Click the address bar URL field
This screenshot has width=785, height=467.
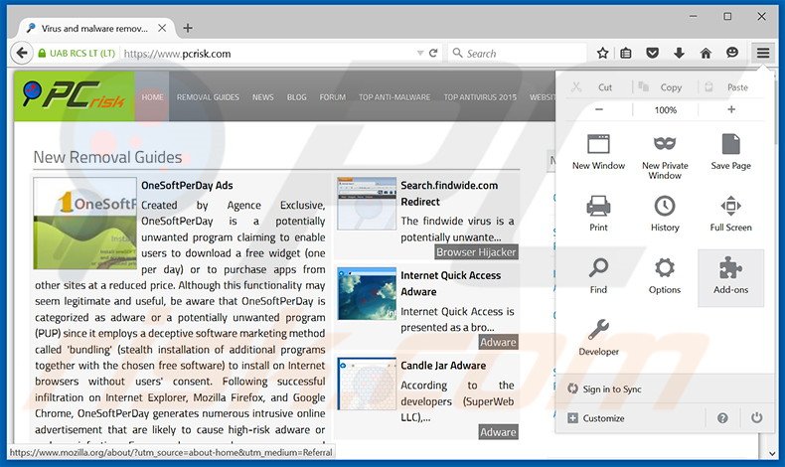pyautogui.click(x=268, y=53)
